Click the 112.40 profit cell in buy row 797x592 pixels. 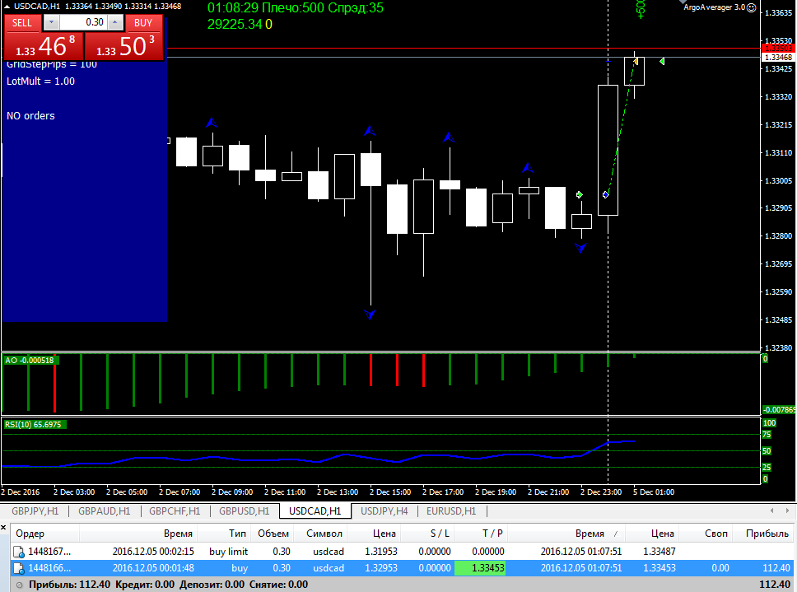point(776,568)
